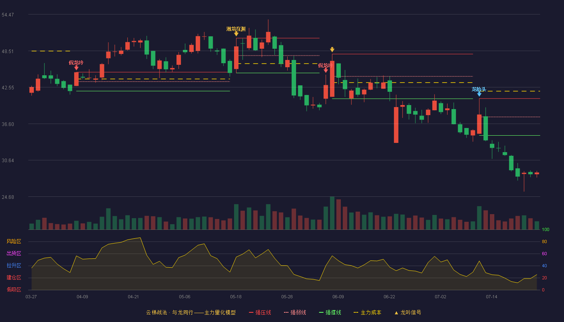The height and width of the screenshot is (322, 564).
Task: Toggle the 龙吟信号 legend label
Action: click(x=411, y=312)
